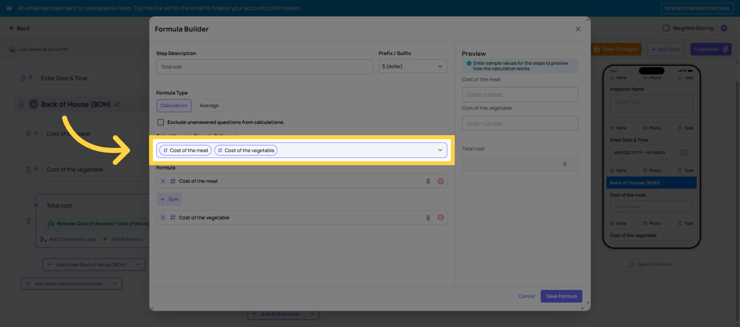Open the settings gear icon
740x327 pixels.
(x=724, y=28)
